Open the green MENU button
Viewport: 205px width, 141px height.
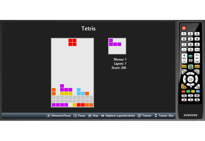click(x=191, y=67)
